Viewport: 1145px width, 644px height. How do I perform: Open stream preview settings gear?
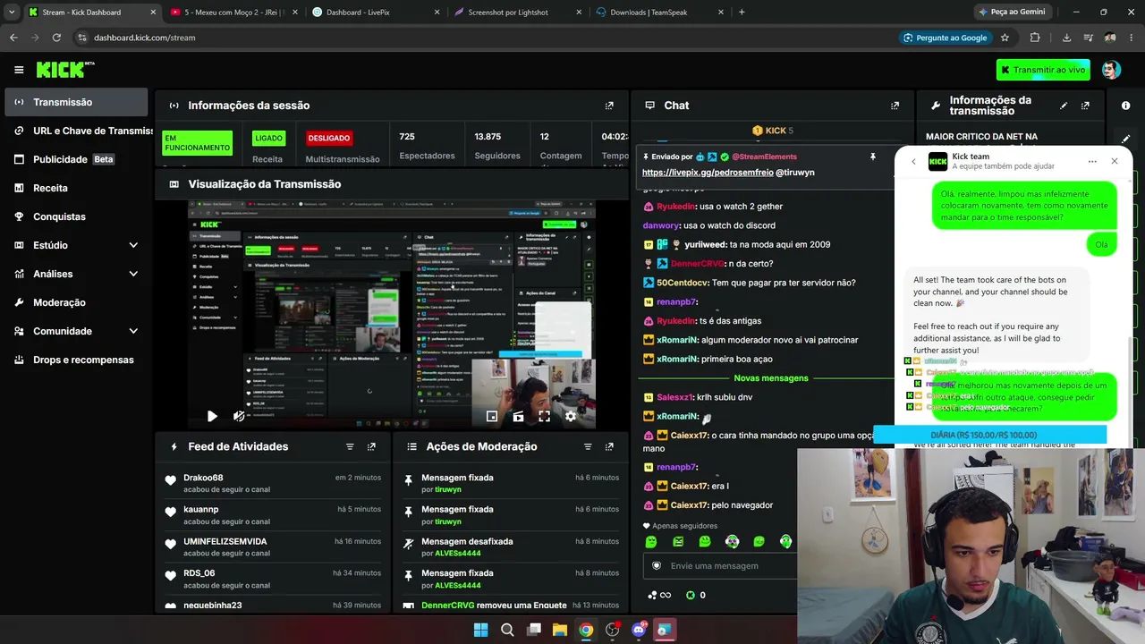571,416
